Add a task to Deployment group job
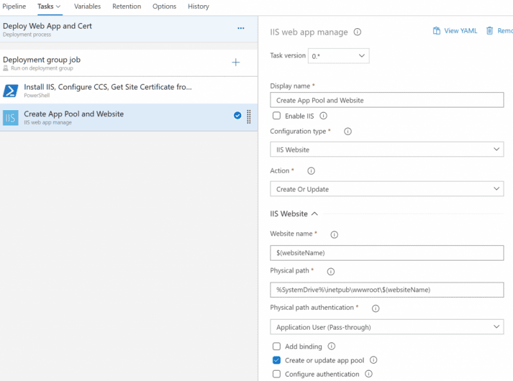This screenshot has height=381, width=513. [236, 62]
